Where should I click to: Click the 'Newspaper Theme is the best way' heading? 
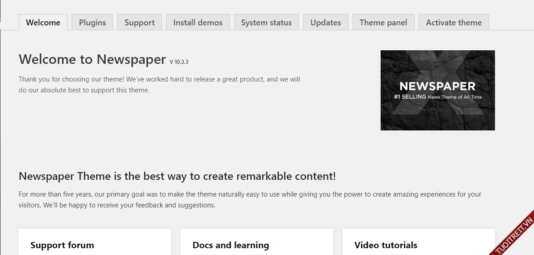click(177, 176)
